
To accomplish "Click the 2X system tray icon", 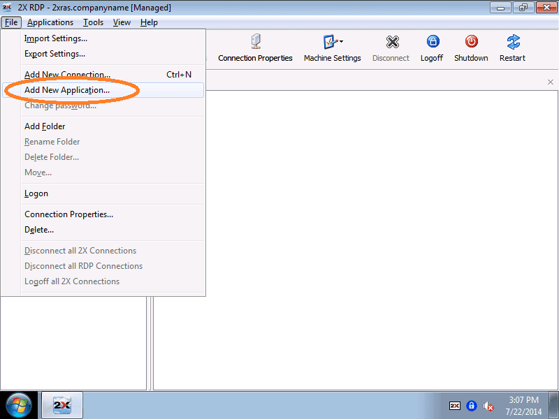I will pos(455,406).
